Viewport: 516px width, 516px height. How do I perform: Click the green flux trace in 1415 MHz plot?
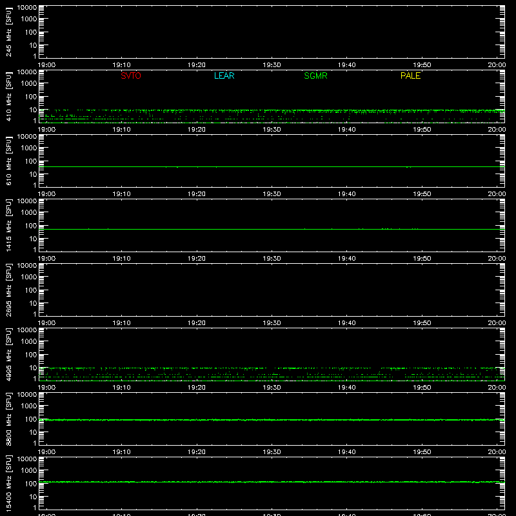click(x=272, y=229)
